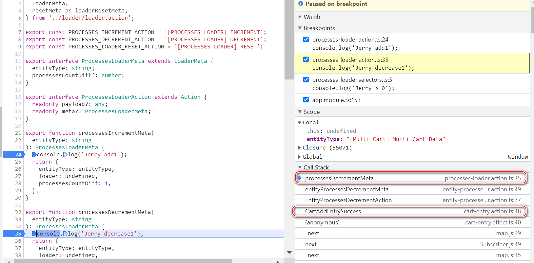Select the next Subscriber.js:49 frame

[412, 244]
